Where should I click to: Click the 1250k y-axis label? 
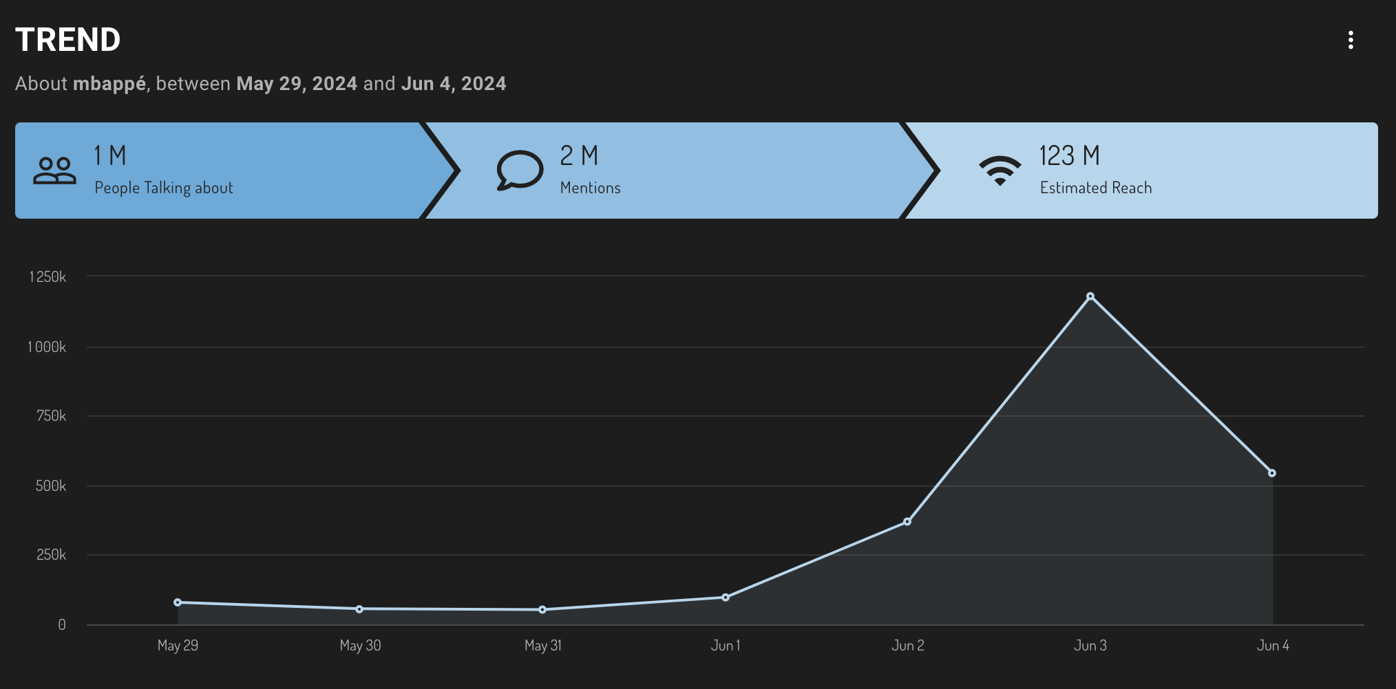tap(47, 276)
